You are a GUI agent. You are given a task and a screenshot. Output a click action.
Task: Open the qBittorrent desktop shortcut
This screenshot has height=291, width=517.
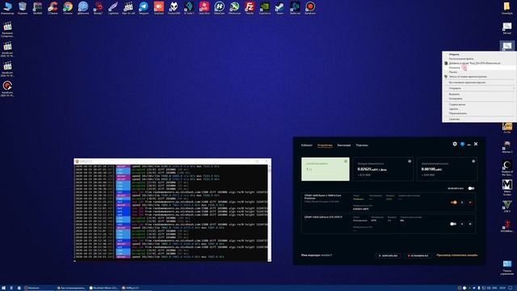(x=83, y=7)
